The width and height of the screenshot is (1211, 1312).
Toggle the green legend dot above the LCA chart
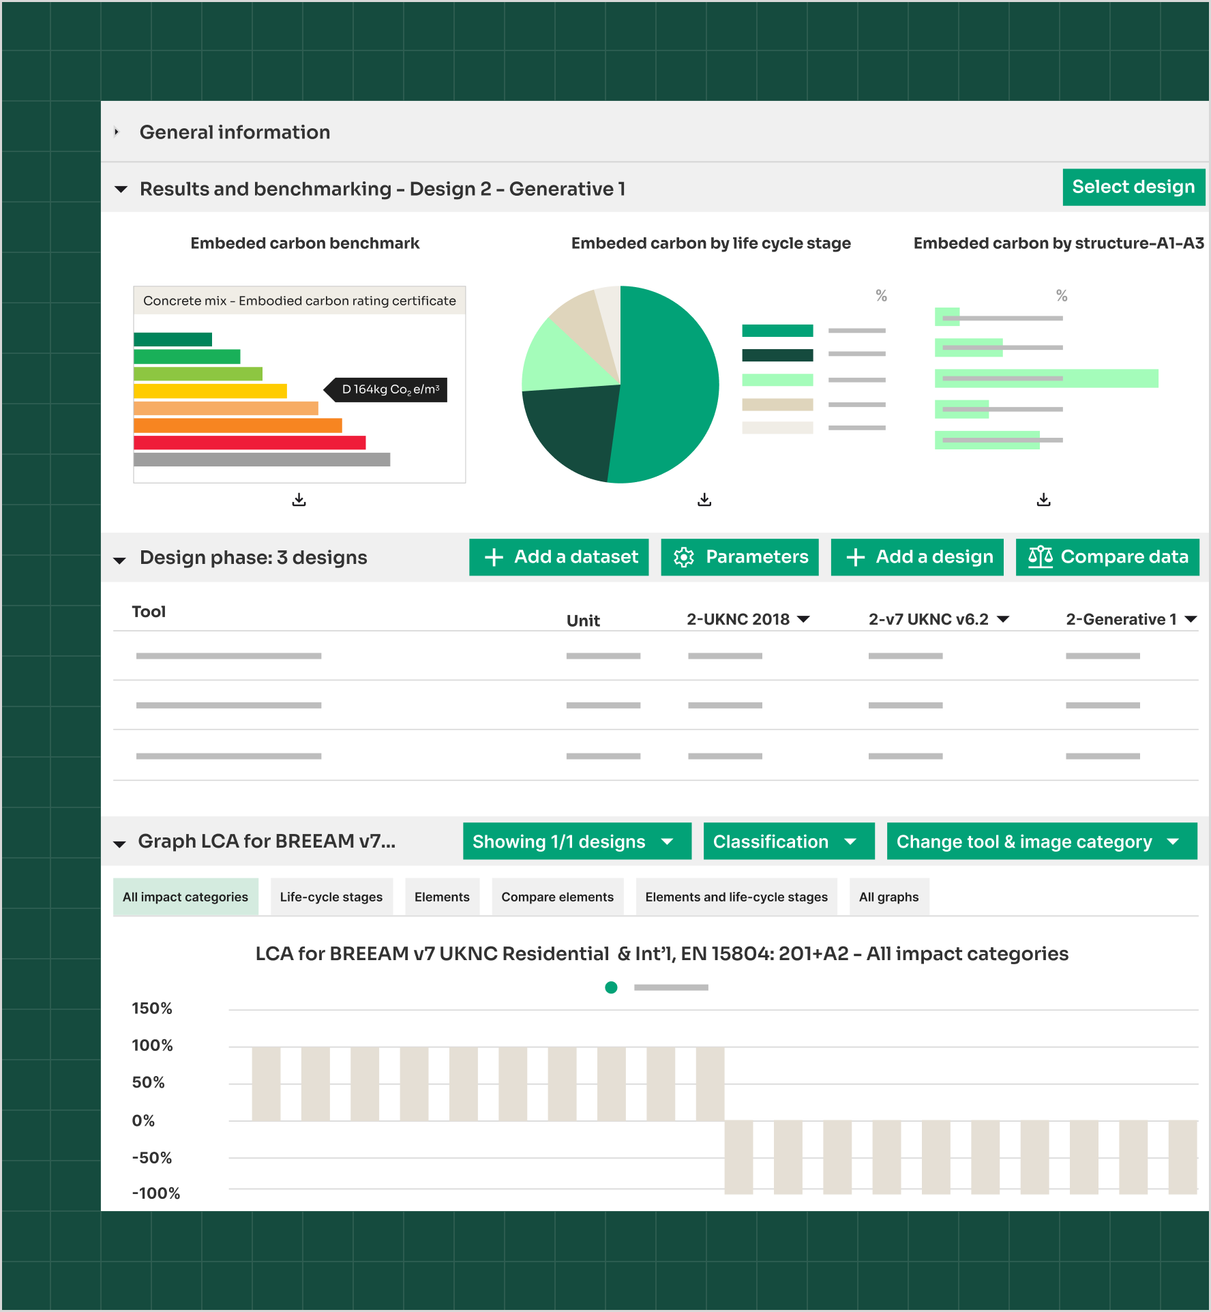[610, 987]
